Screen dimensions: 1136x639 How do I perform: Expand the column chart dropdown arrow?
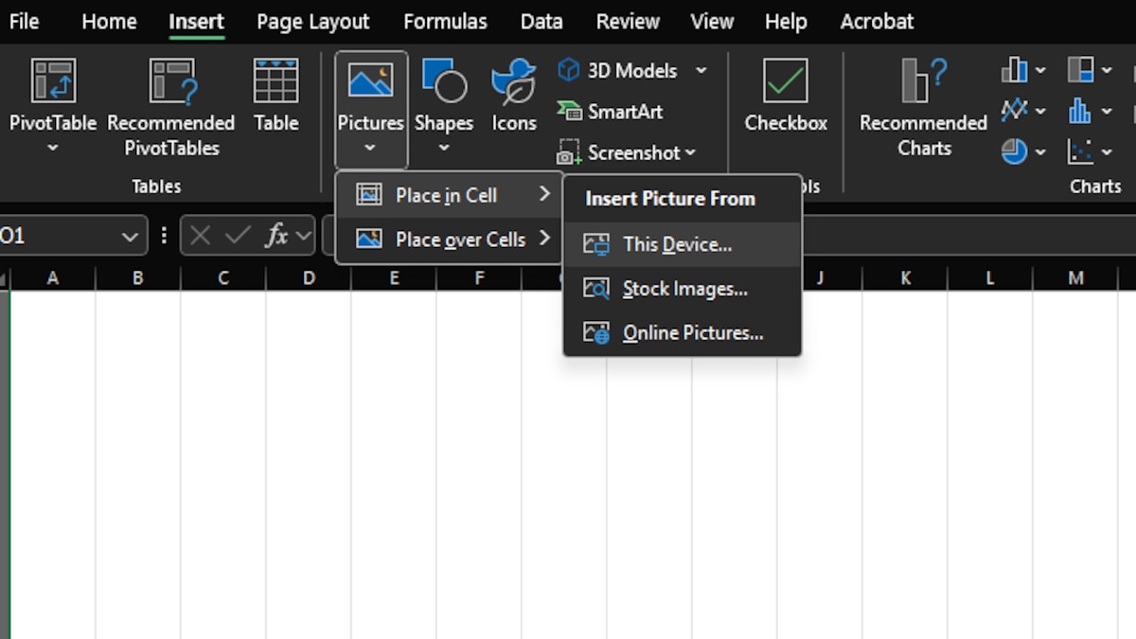[1040, 70]
